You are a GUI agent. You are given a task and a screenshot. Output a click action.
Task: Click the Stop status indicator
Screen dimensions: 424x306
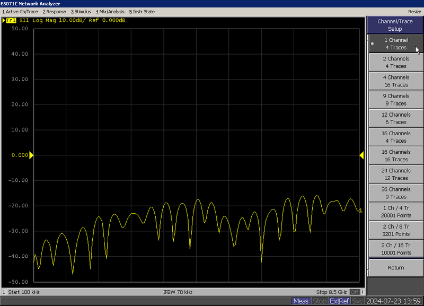[320, 301]
